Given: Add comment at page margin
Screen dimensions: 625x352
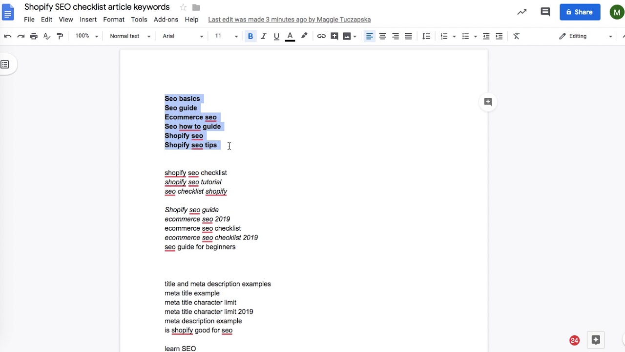Looking at the screenshot, I should (x=488, y=102).
